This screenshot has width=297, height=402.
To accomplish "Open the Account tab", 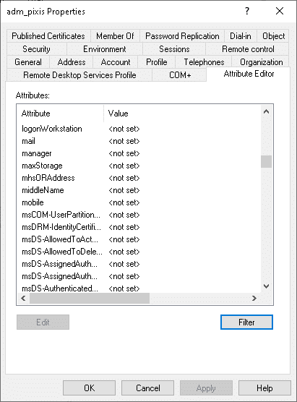I will point(116,62).
